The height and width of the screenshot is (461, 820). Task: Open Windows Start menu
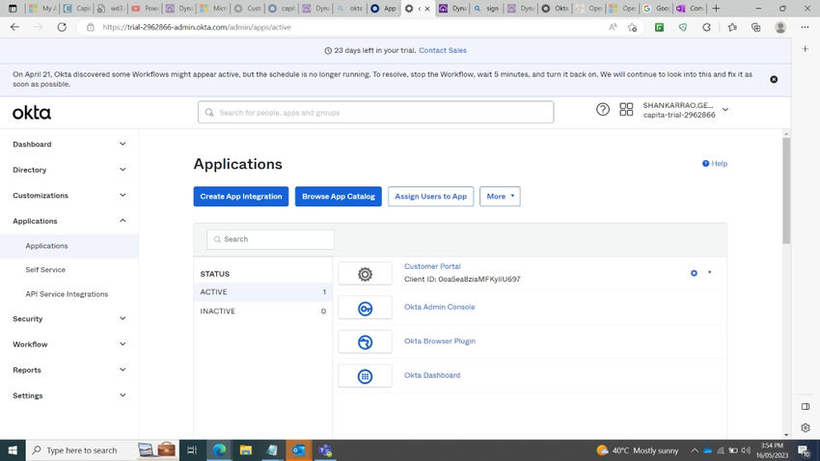coord(13,450)
